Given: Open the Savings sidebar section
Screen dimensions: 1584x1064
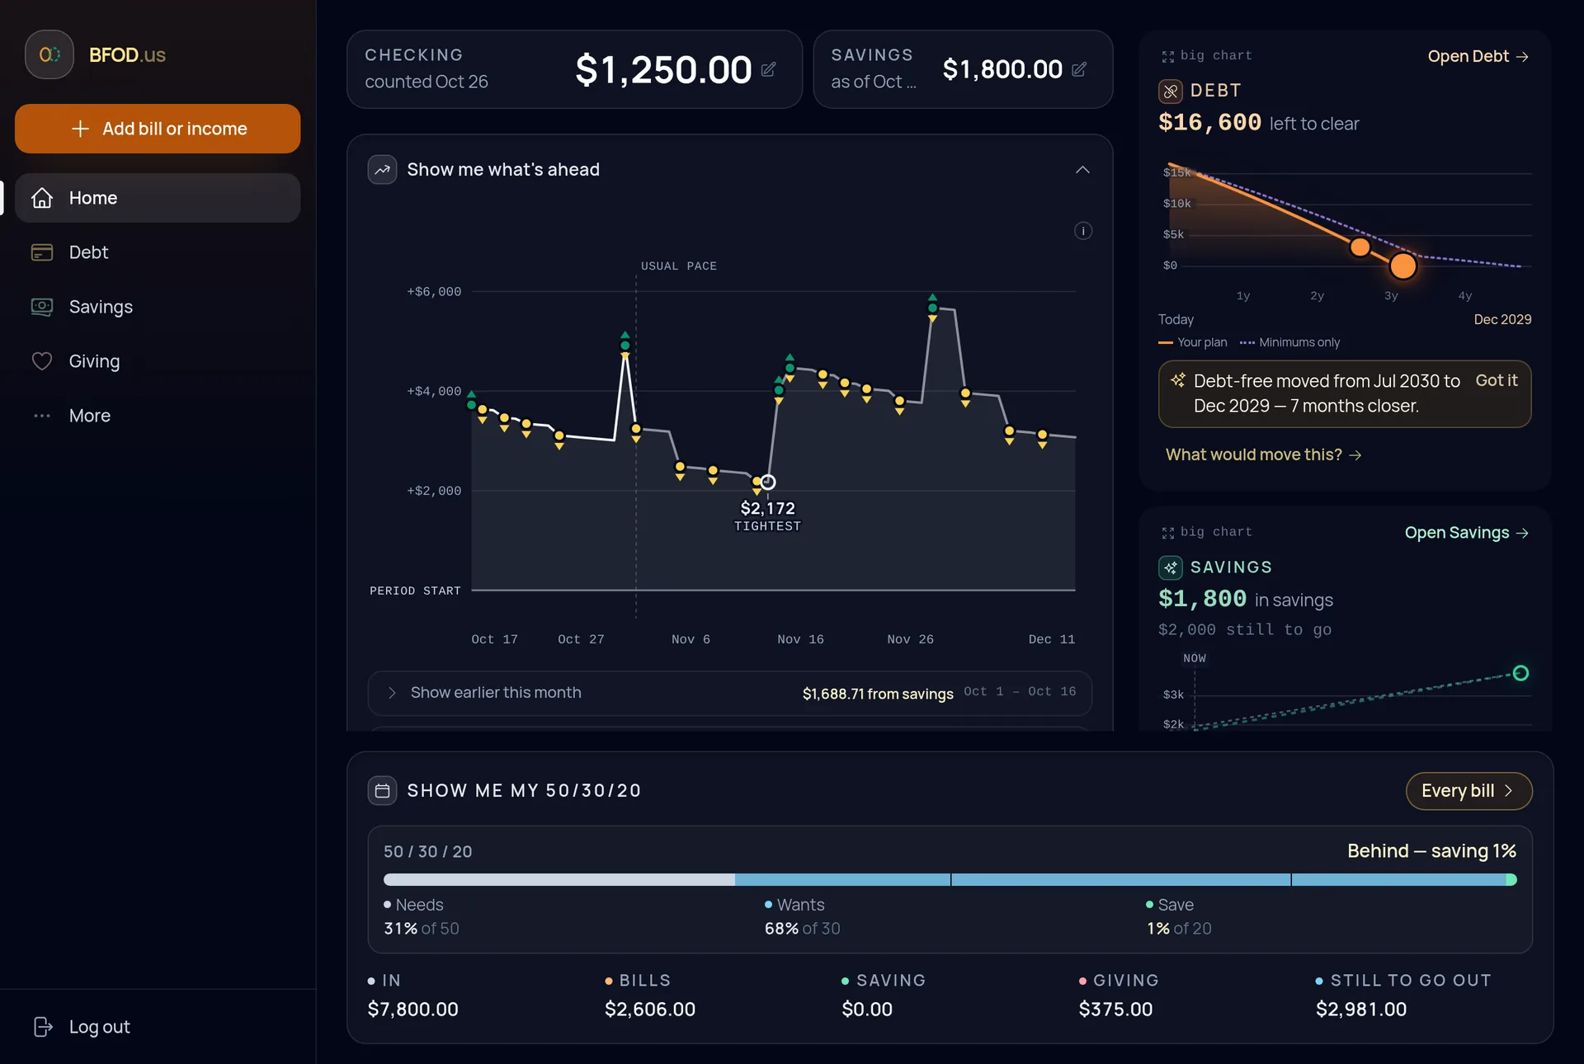Looking at the screenshot, I should coord(158,307).
